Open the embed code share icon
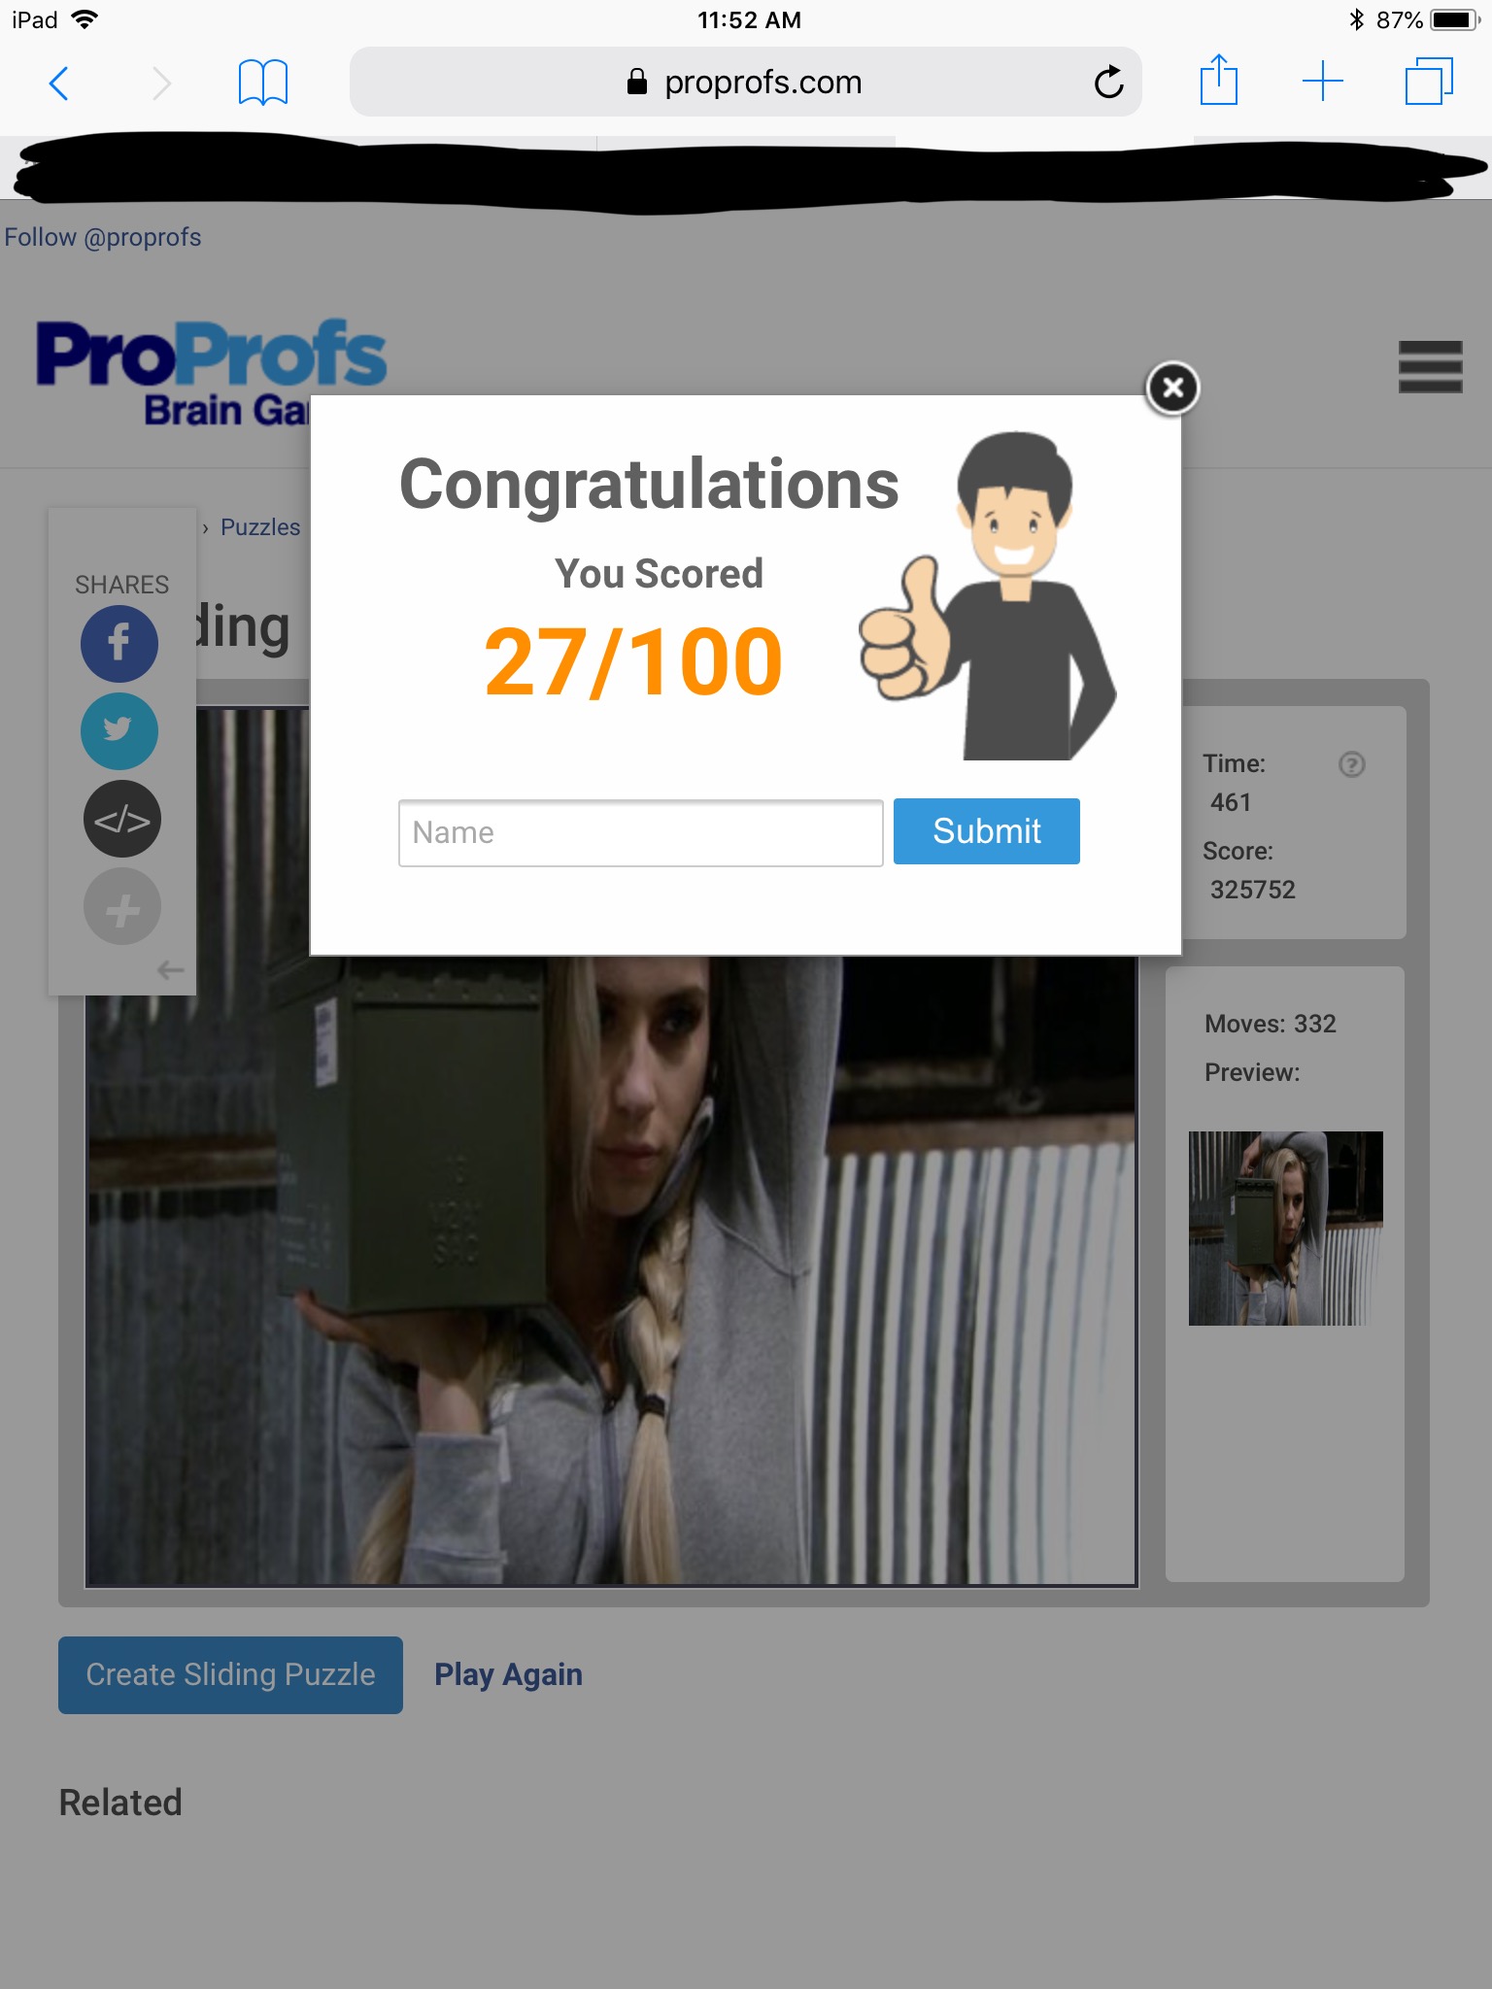1492x1989 pixels. [121, 819]
